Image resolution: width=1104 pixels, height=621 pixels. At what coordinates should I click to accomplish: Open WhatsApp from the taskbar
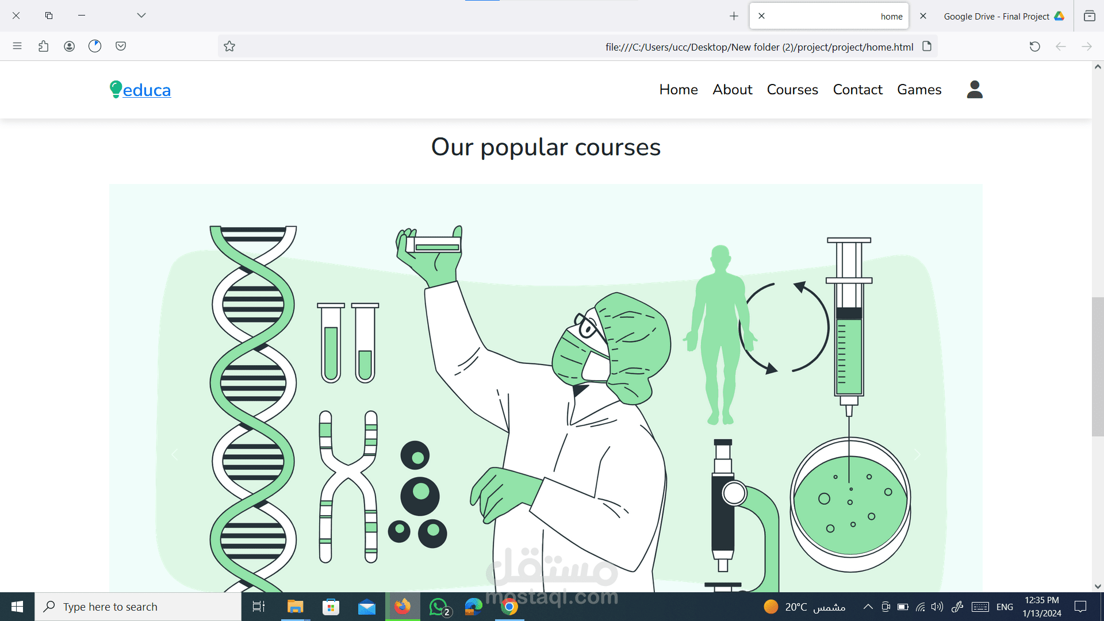(439, 607)
